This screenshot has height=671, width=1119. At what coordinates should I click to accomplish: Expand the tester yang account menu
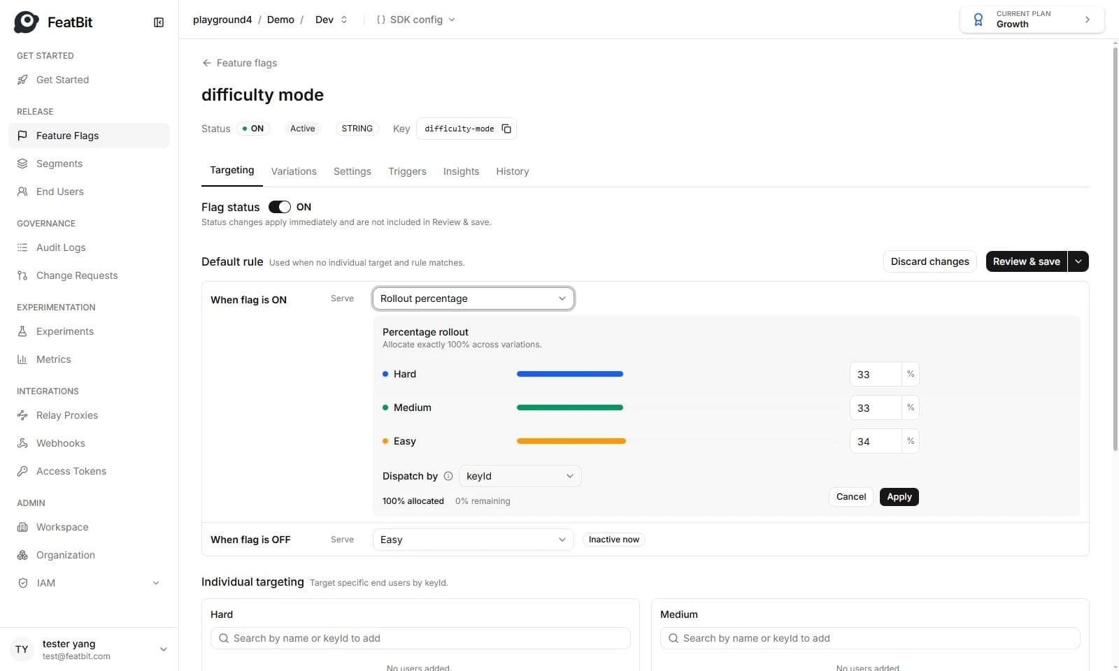coord(164,649)
